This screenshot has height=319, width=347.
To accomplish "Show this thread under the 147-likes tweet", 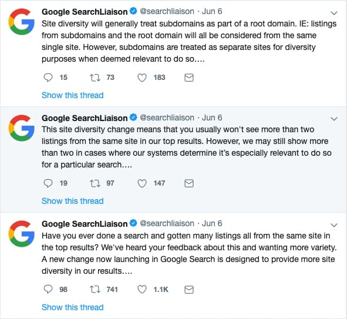I will (x=73, y=201).
